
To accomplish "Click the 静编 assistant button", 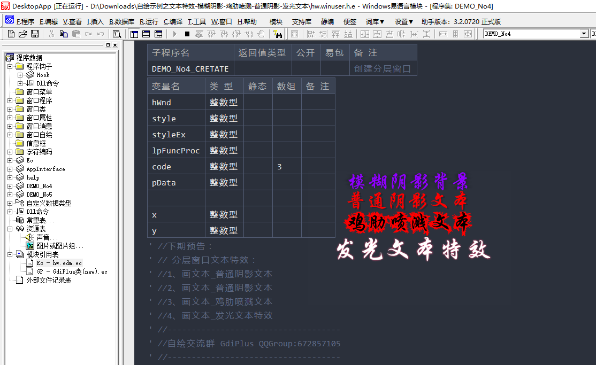I will click(327, 22).
